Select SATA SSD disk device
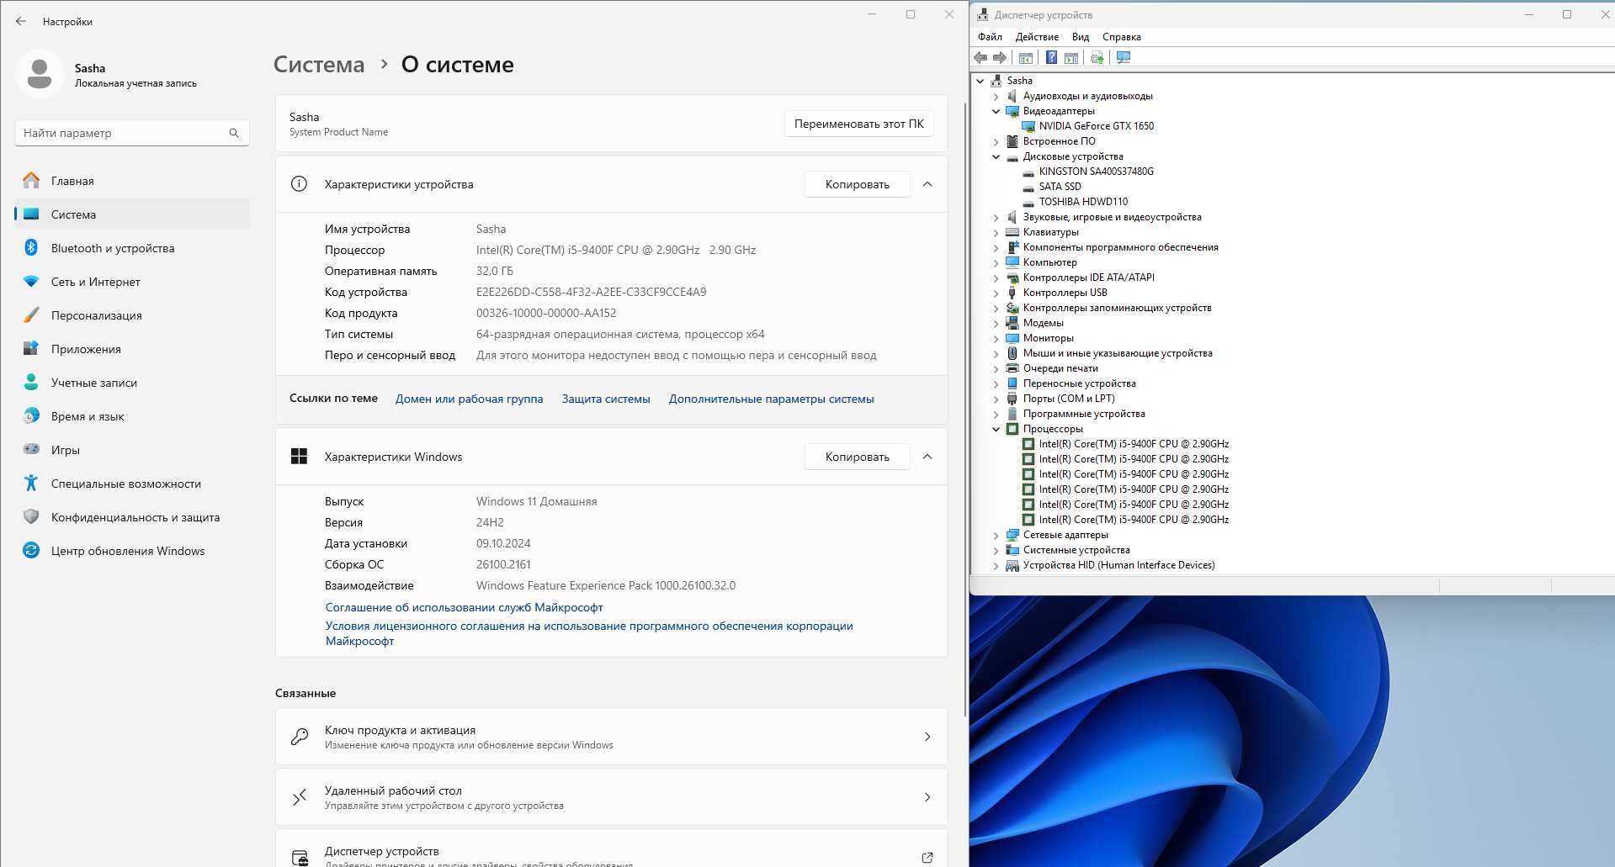 (x=1060, y=187)
